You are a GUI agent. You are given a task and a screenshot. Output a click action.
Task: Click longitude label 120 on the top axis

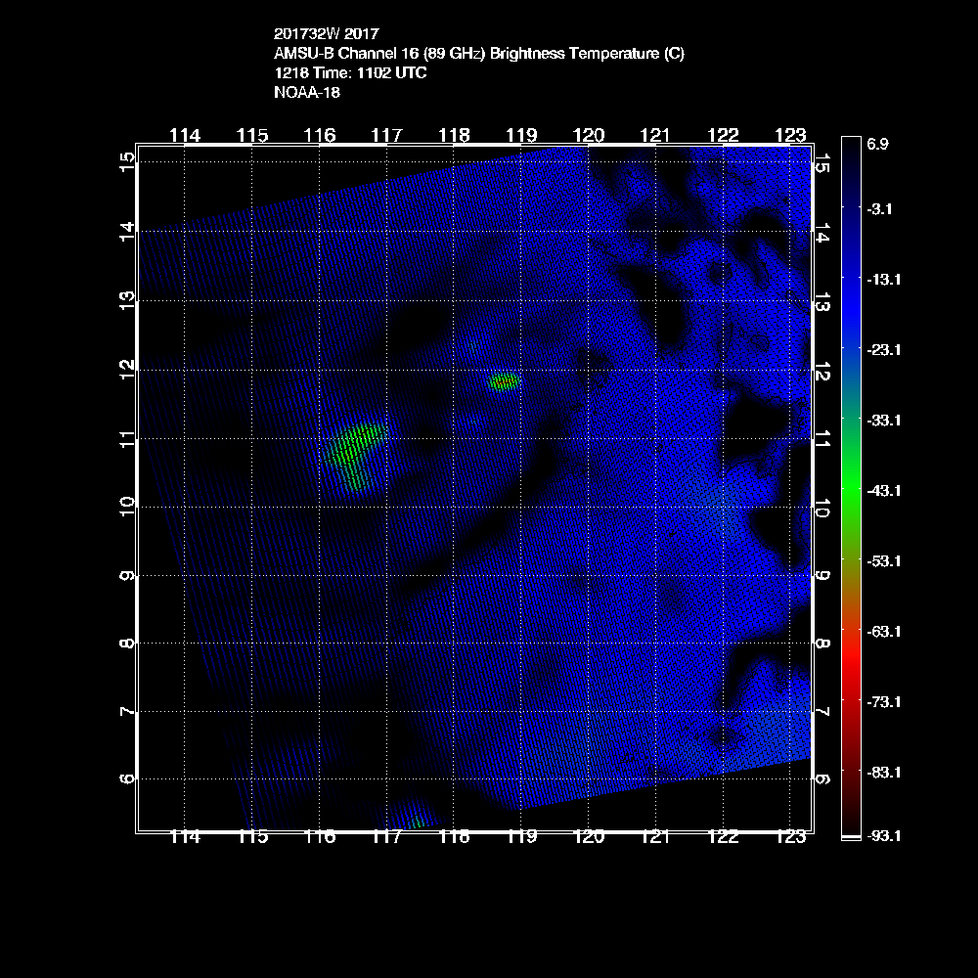(589, 135)
